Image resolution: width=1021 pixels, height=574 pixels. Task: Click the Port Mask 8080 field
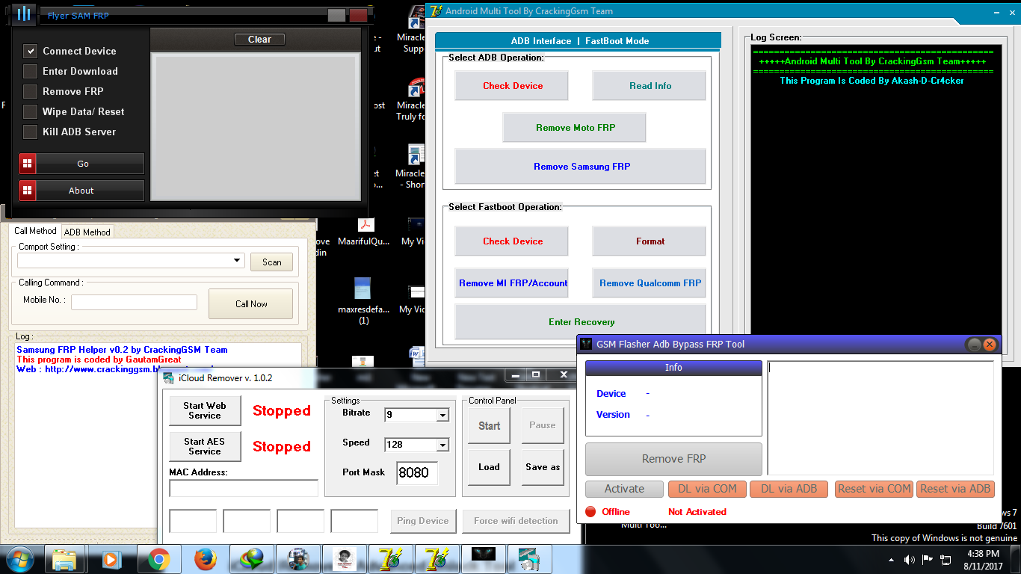[417, 473]
